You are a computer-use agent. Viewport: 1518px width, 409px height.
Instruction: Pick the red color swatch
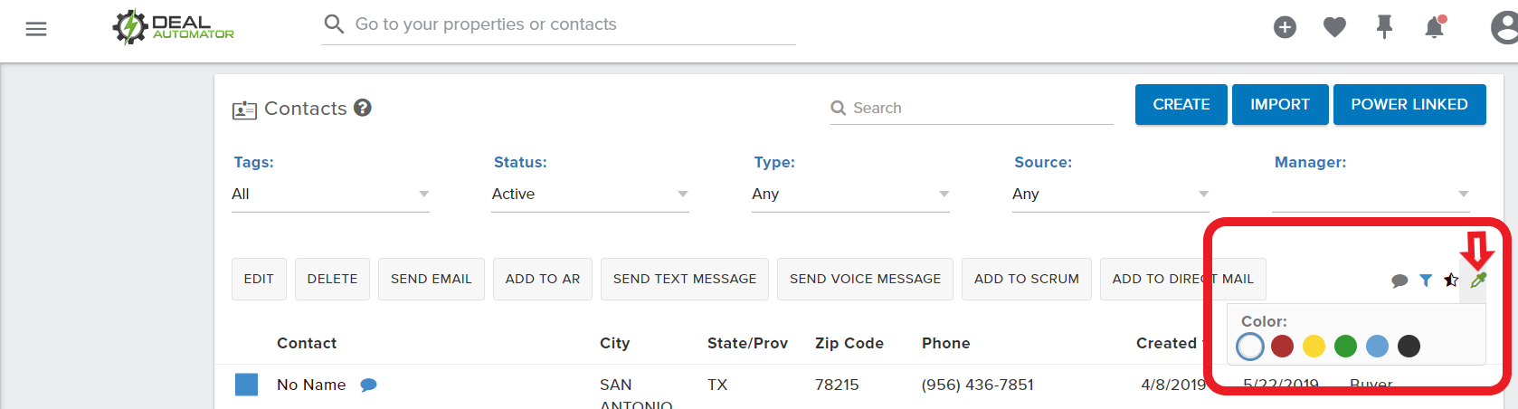(x=1282, y=346)
